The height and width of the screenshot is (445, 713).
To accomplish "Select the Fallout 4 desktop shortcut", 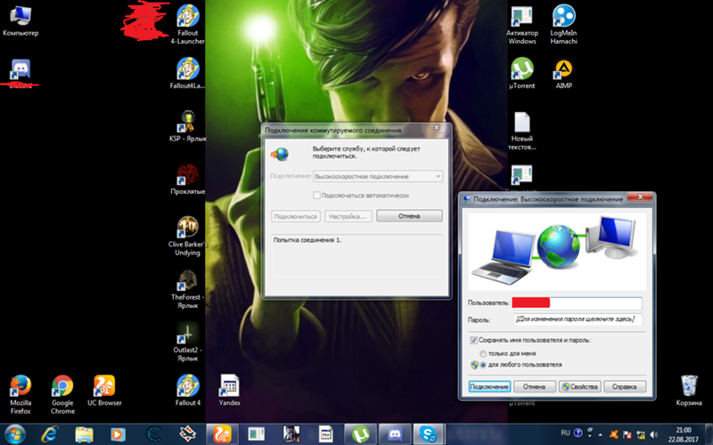I will [x=187, y=391].
